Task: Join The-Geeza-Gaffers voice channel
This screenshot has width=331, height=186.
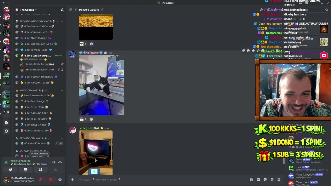Action: (x=39, y=26)
